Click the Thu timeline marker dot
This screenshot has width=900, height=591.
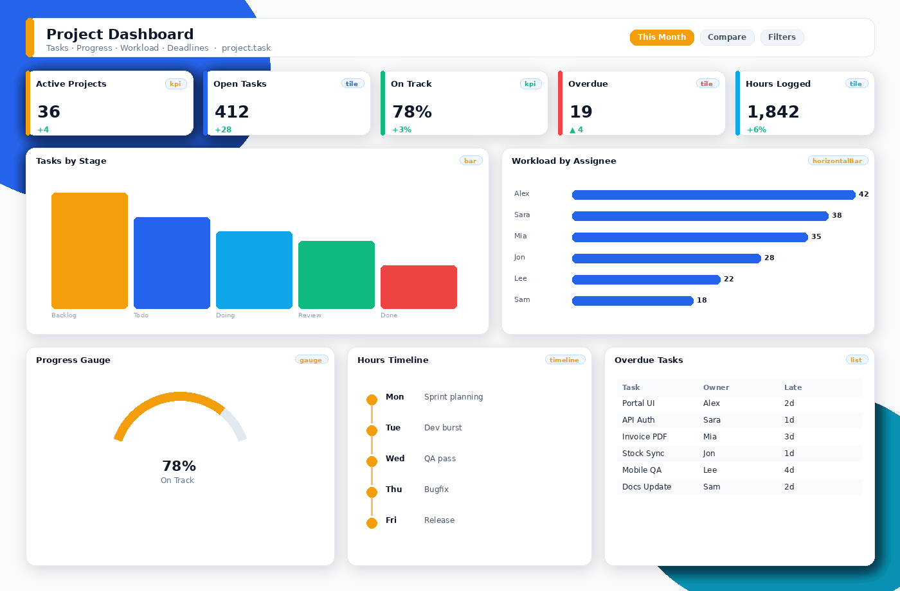coord(372,492)
